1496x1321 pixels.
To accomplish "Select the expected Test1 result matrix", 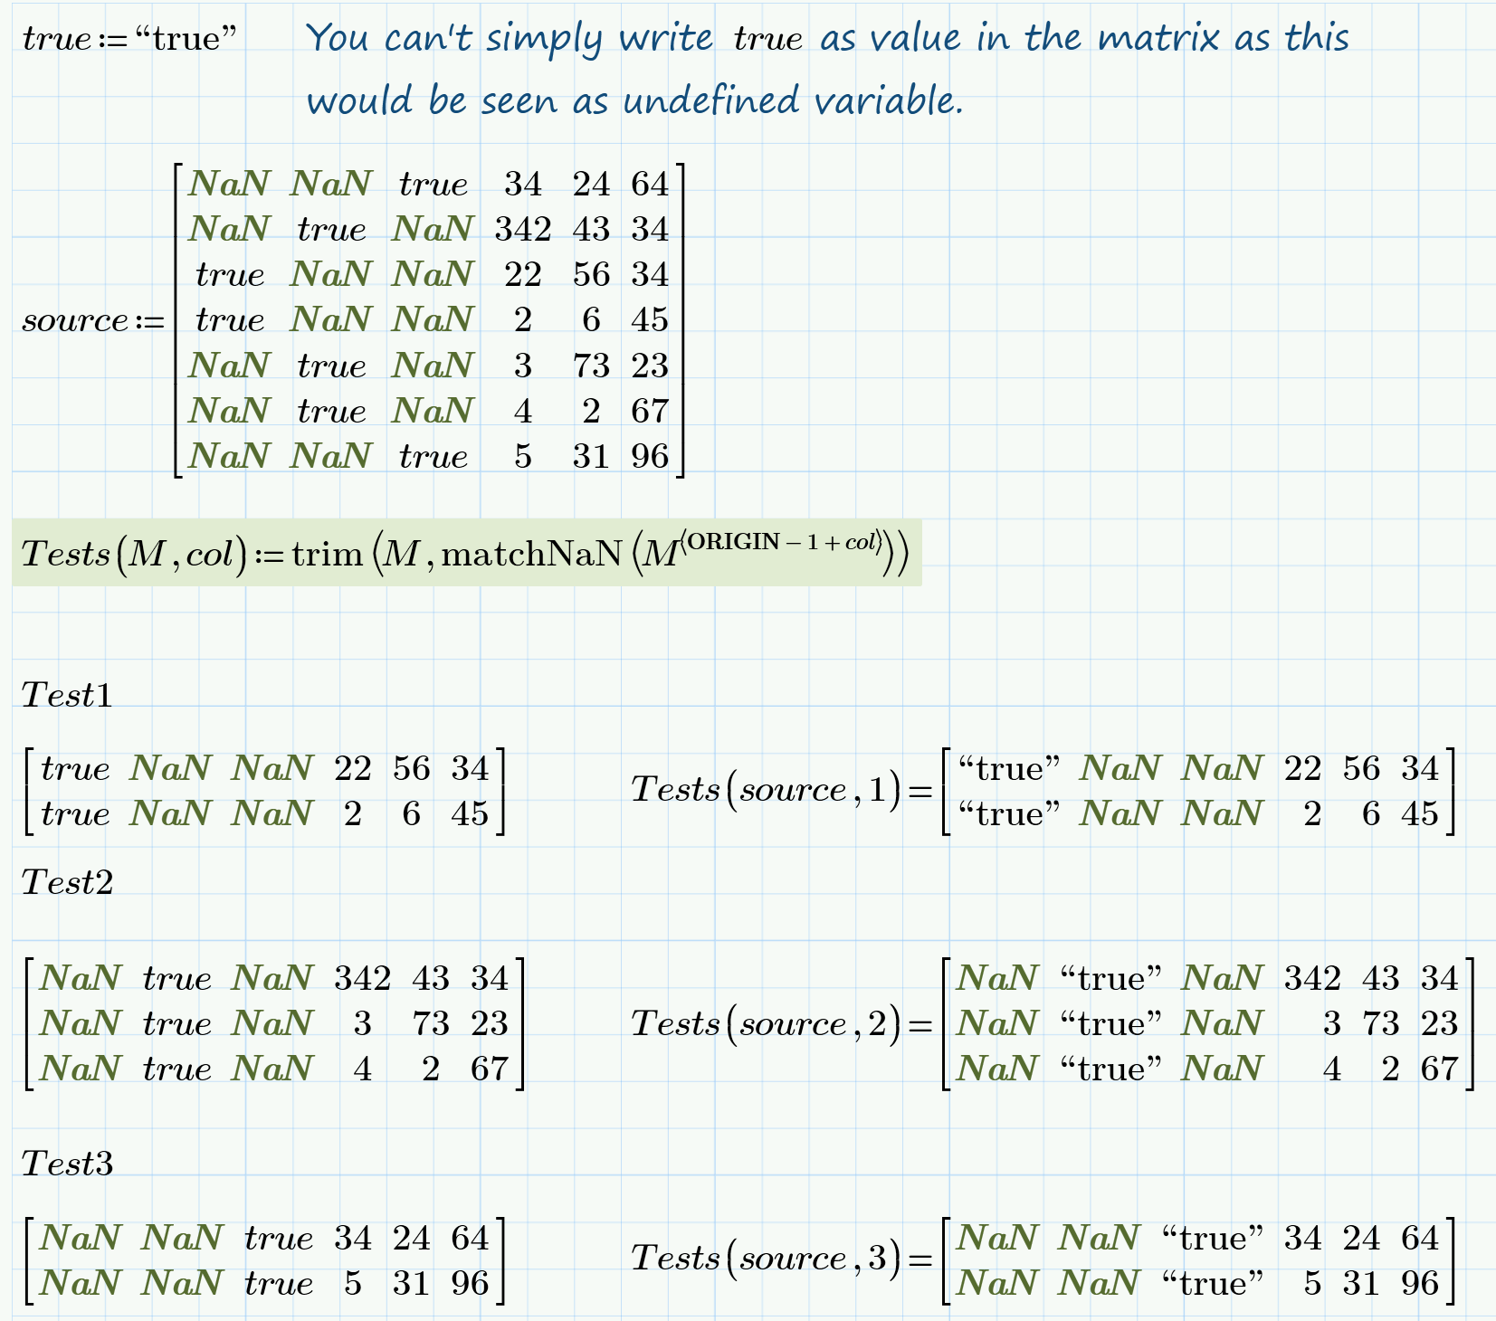I will tap(262, 790).
